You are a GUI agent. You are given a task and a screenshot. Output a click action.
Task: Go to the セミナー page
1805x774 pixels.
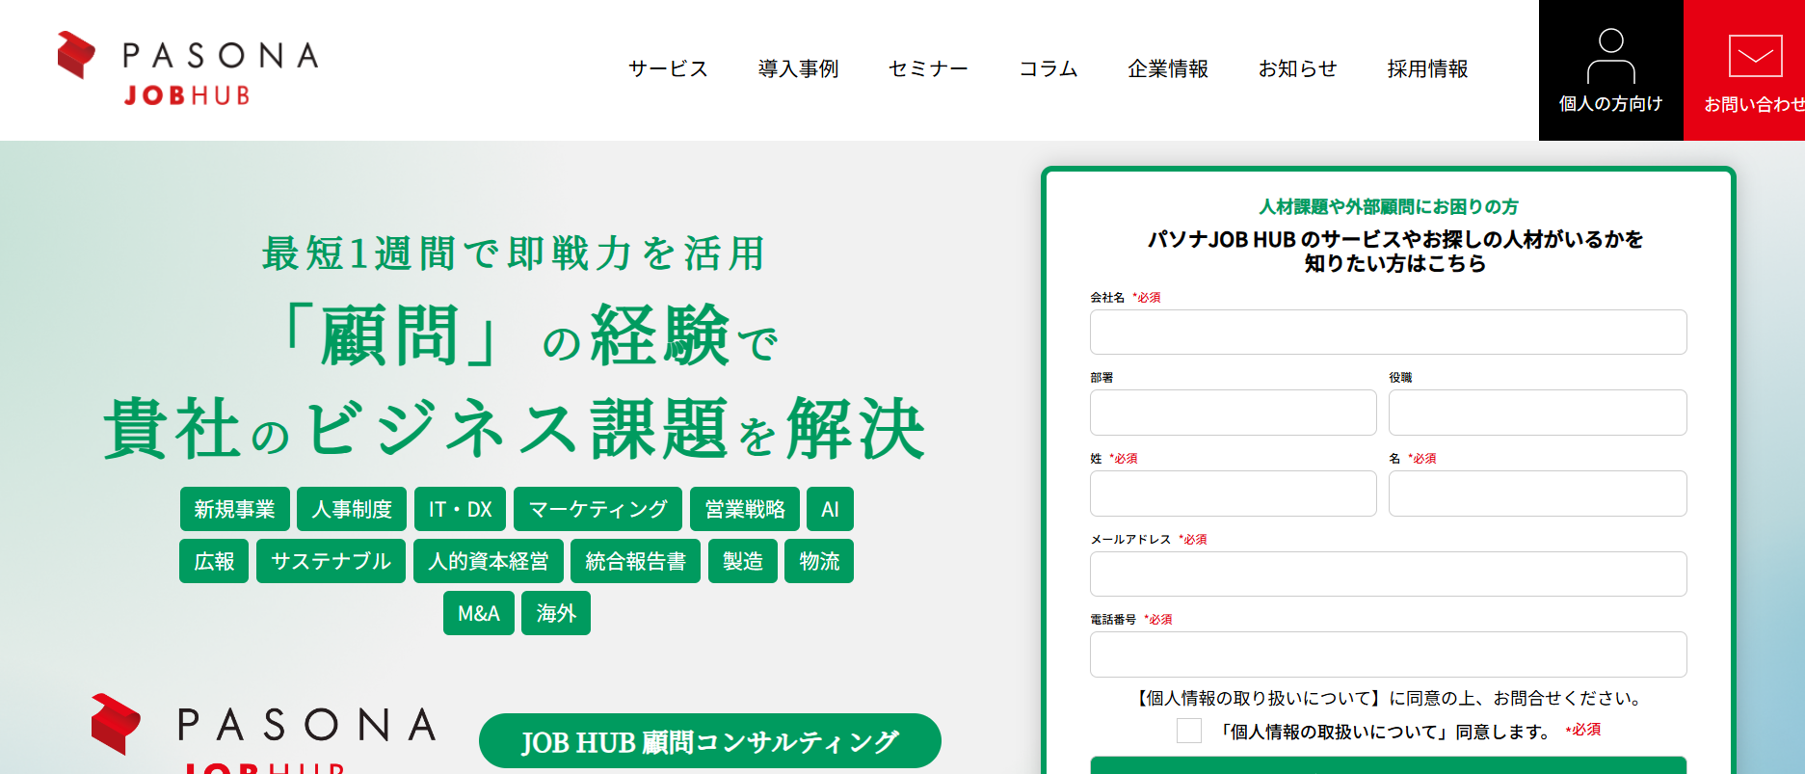point(928,69)
